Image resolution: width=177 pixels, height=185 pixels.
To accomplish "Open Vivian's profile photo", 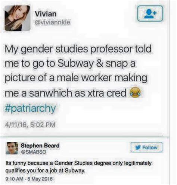I will [x=18, y=18].
